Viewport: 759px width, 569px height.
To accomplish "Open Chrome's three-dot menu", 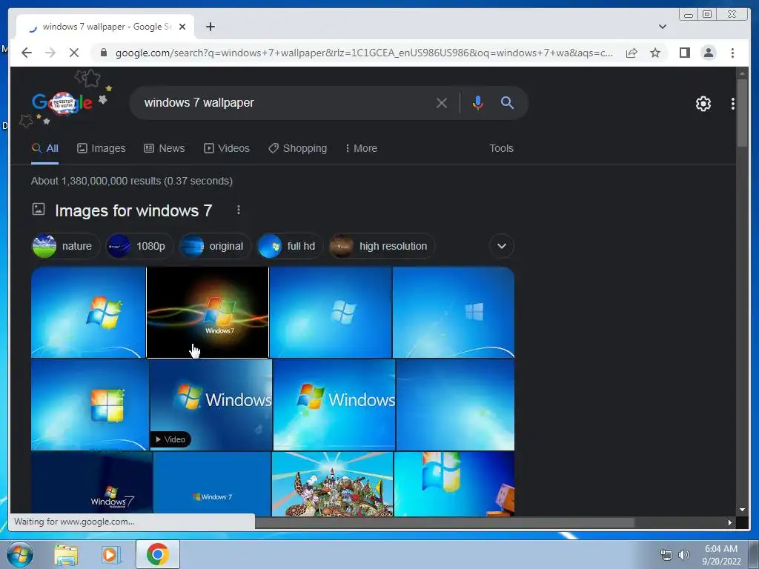I will 732,53.
